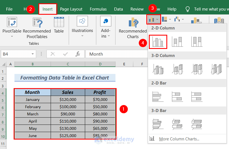
Task: Select column A header
Action: coord(11,64)
